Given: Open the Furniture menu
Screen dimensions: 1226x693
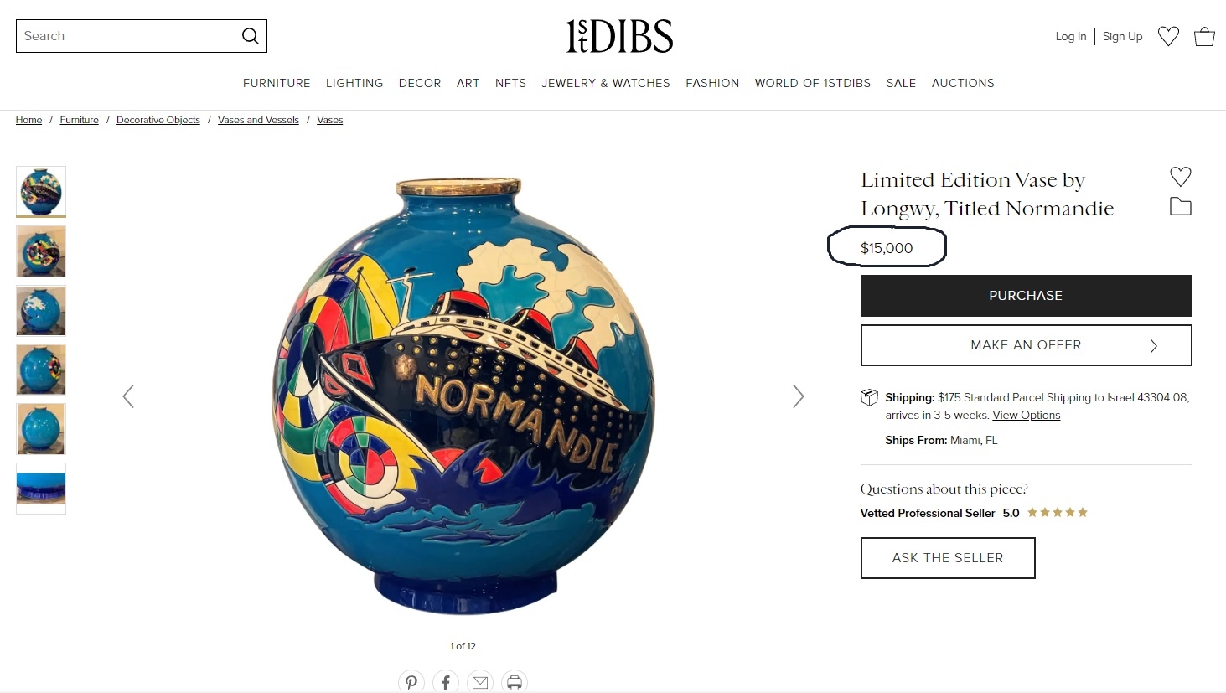Looking at the screenshot, I should point(277,83).
